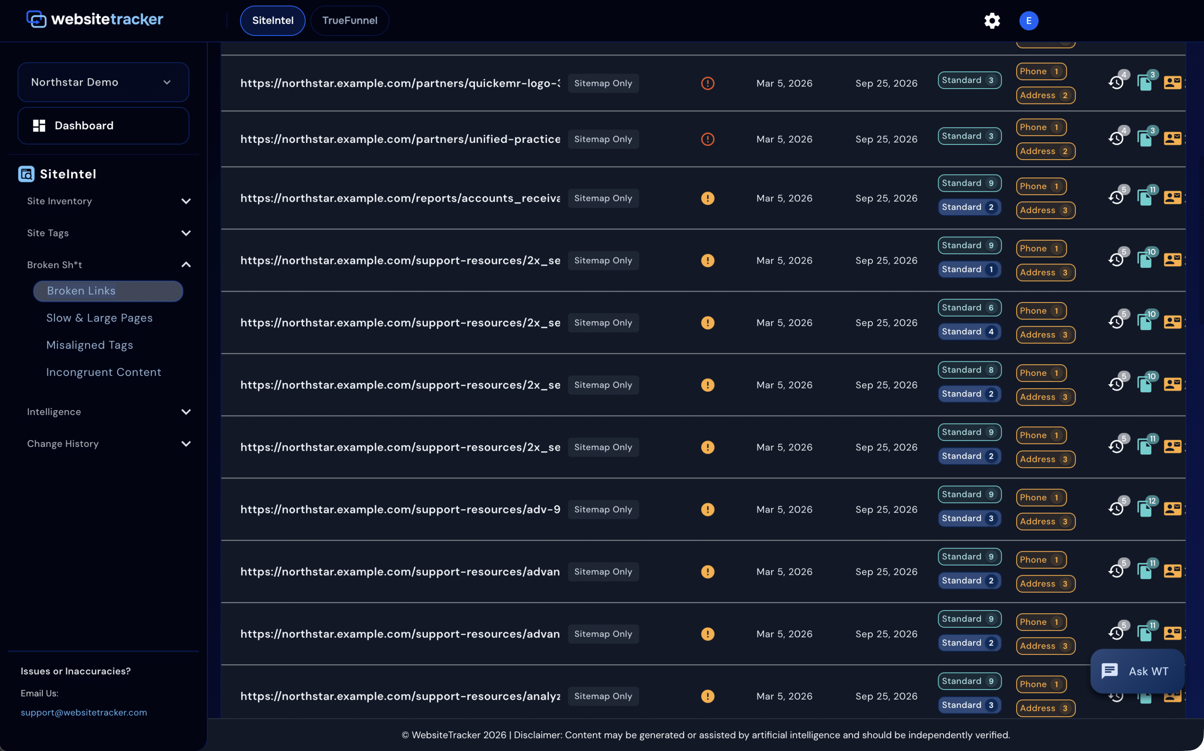
Task: Open the reports/accounts_receiva URL link
Action: coord(400,198)
